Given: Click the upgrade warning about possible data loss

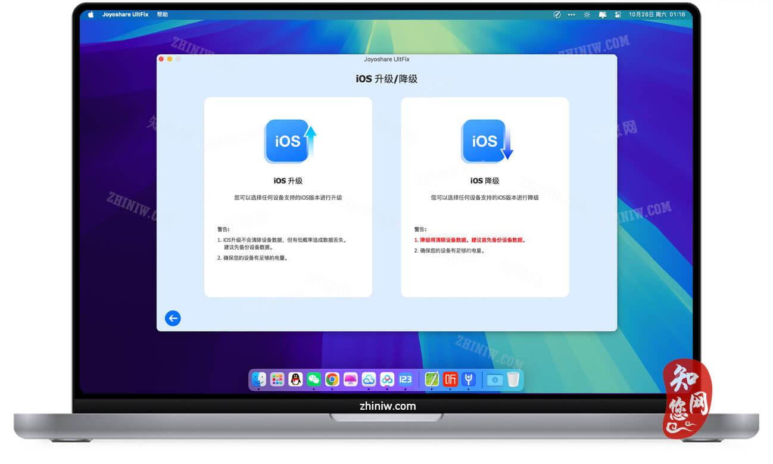Looking at the screenshot, I should 282,244.
